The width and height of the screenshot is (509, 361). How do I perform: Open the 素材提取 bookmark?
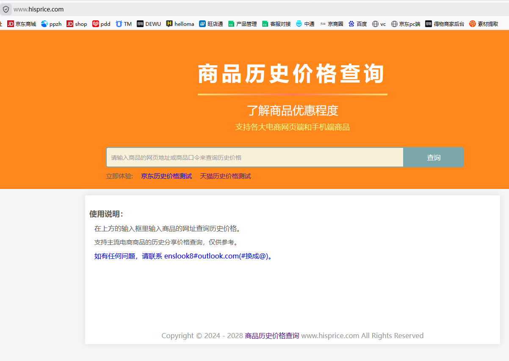[484, 24]
